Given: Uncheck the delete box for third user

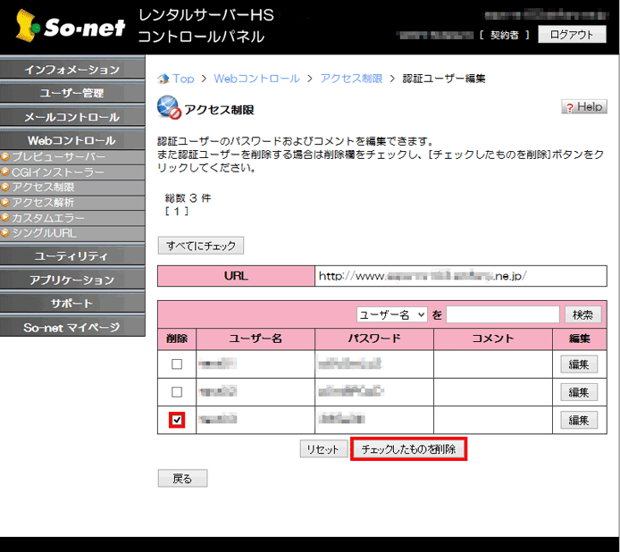Looking at the screenshot, I should (176, 420).
